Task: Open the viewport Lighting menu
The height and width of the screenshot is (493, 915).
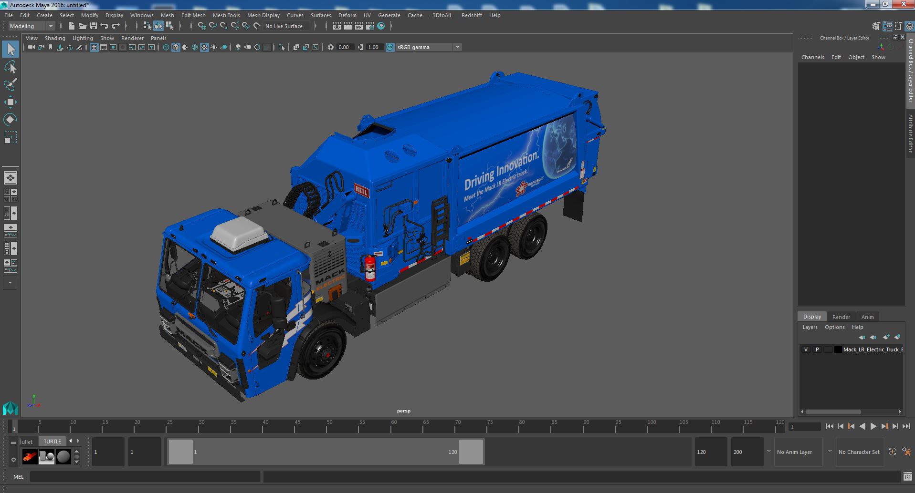Action: [83, 38]
